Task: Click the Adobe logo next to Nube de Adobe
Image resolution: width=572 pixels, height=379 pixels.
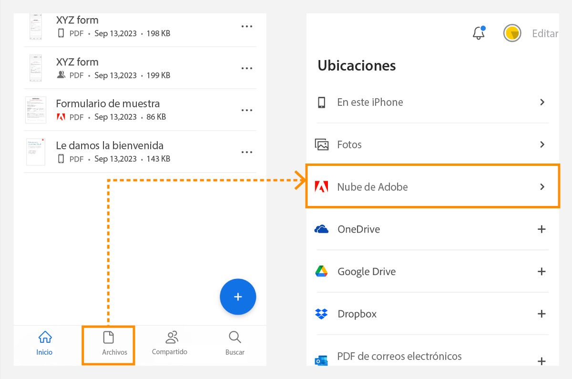Action: pyautogui.click(x=322, y=187)
